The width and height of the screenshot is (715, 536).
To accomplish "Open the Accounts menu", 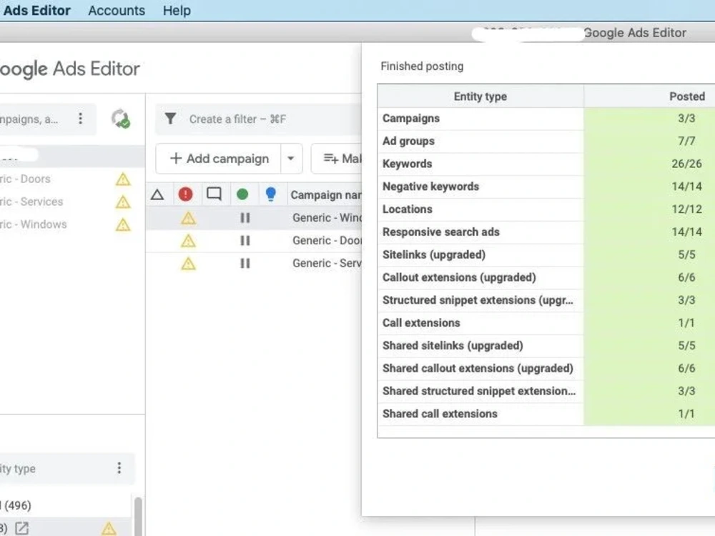I will coord(117,11).
